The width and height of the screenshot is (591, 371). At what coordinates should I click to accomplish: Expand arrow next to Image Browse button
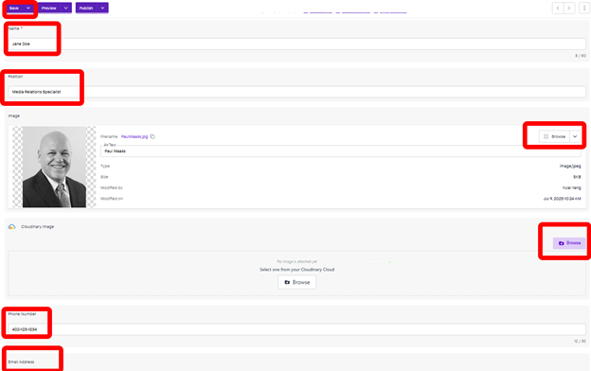click(575, 136)
